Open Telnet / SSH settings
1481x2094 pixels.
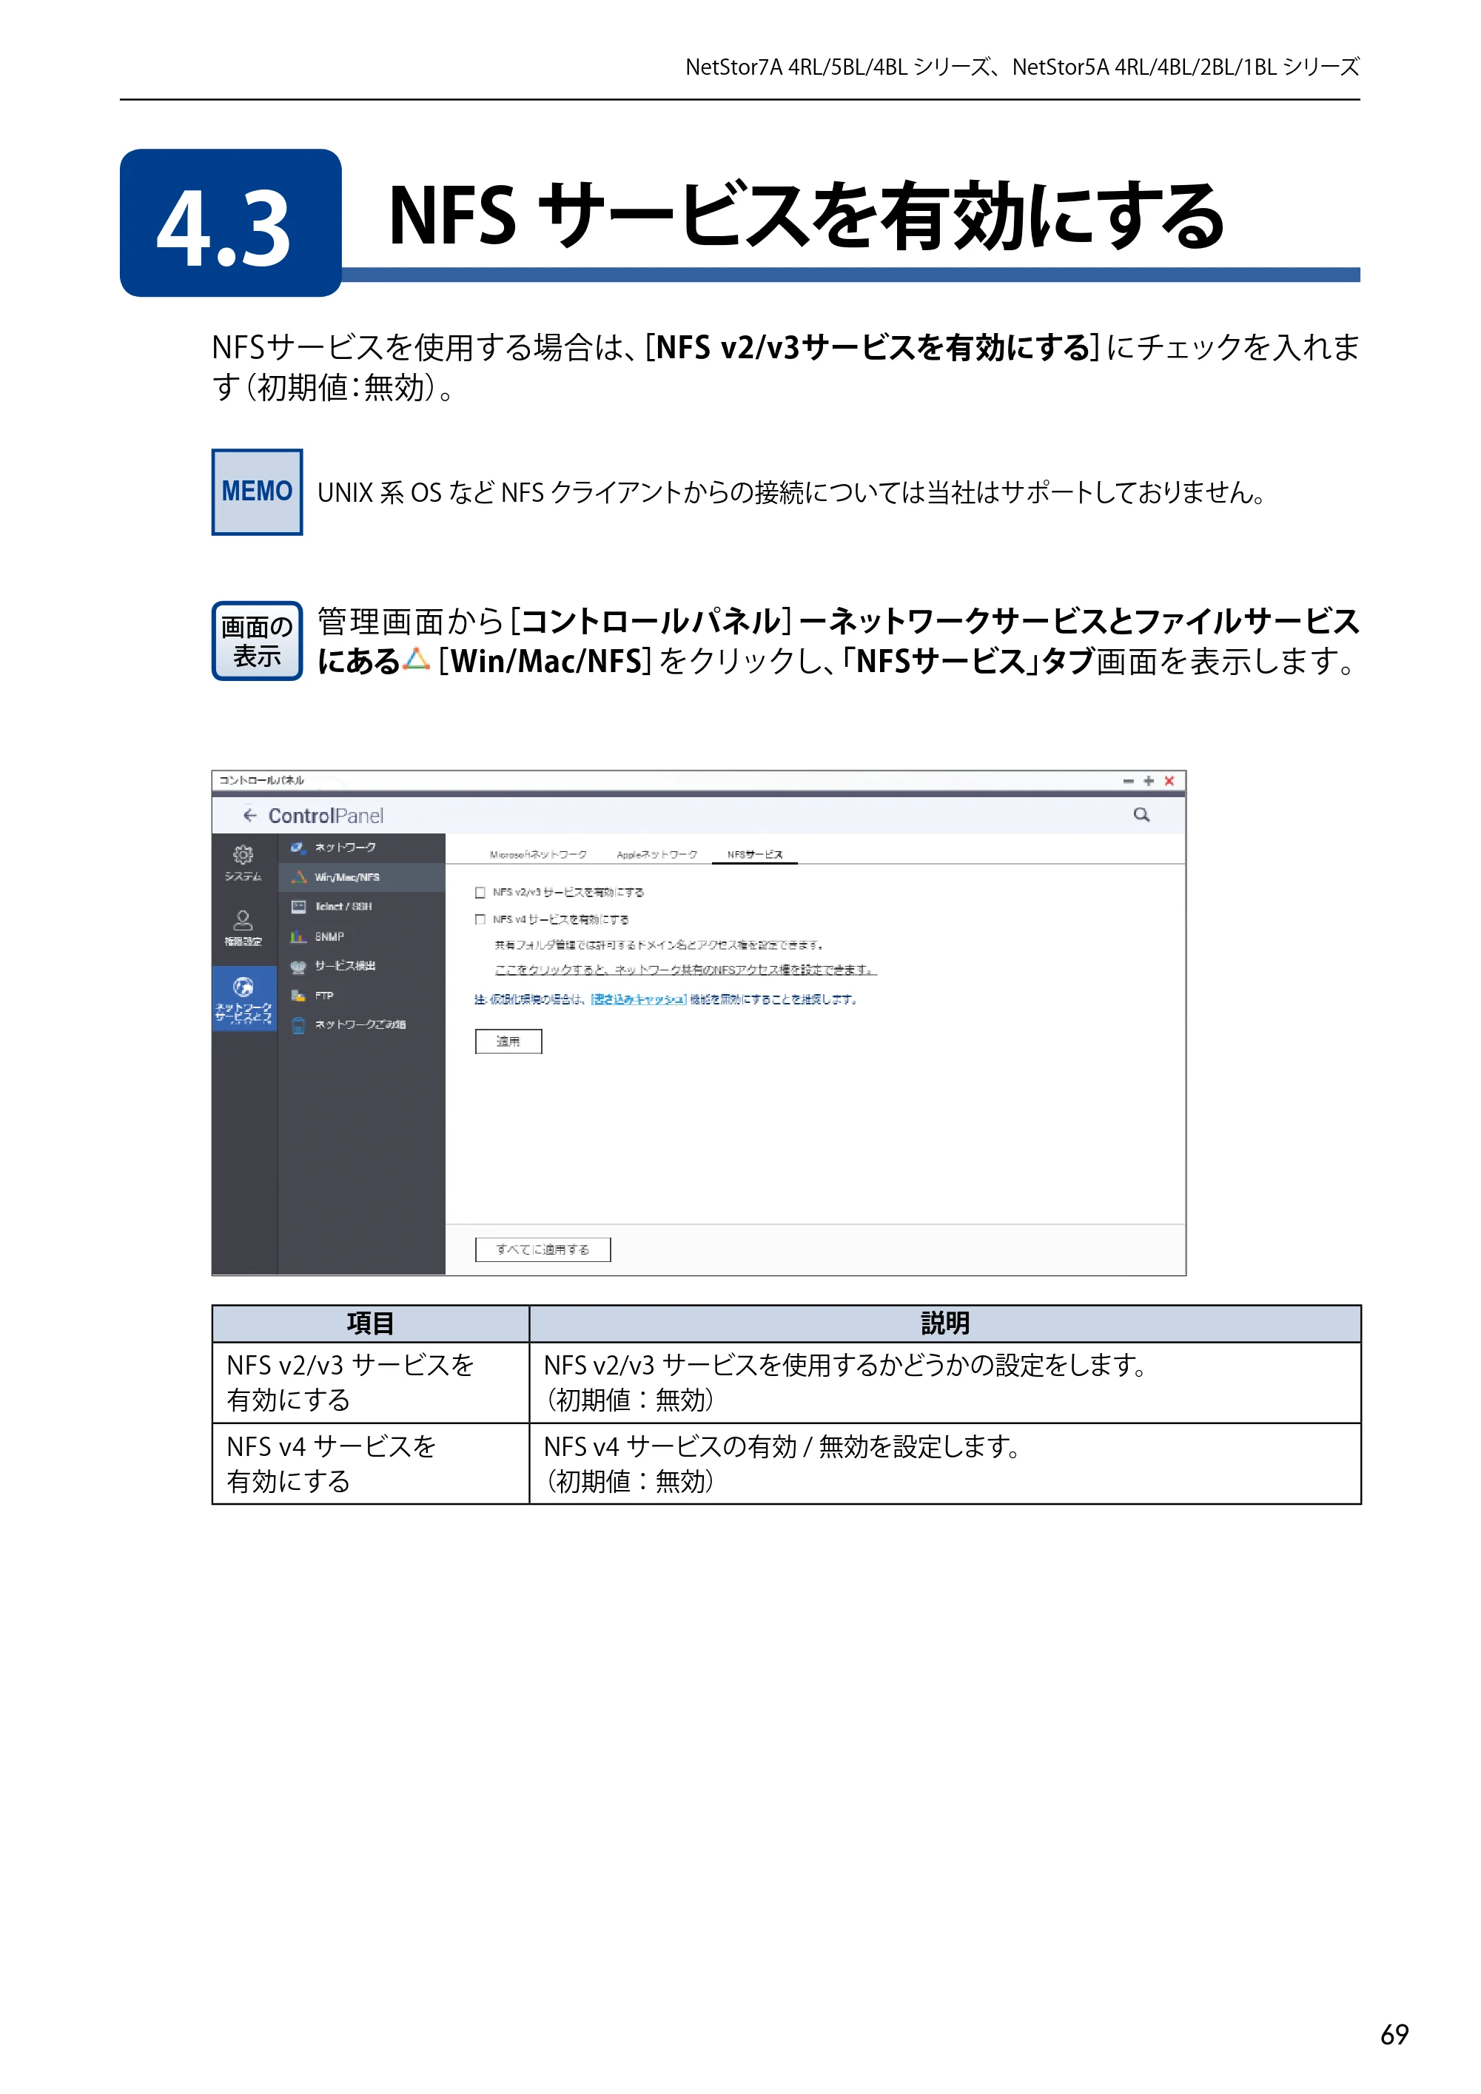(361, 907)
